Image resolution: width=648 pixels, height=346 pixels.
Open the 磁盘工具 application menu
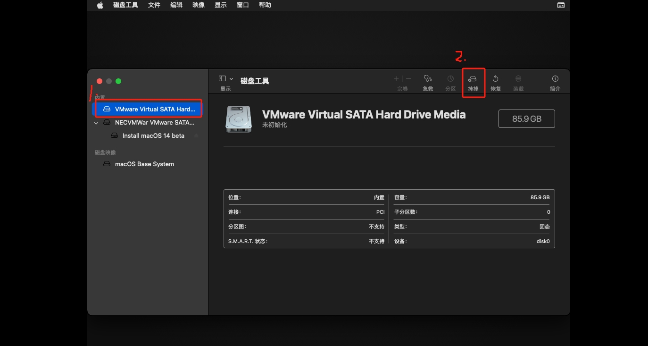pos(126,5)
